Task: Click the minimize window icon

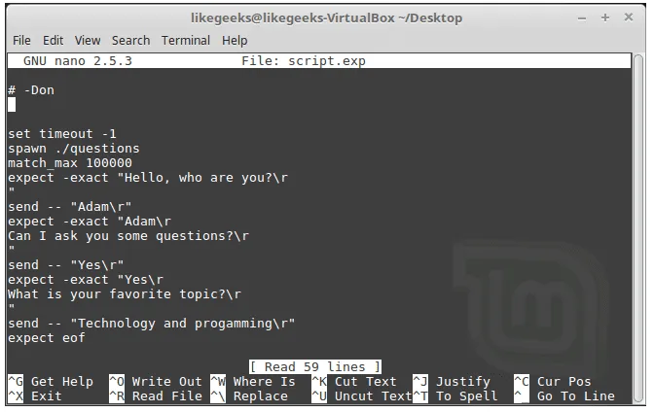Action: (582, 18)
